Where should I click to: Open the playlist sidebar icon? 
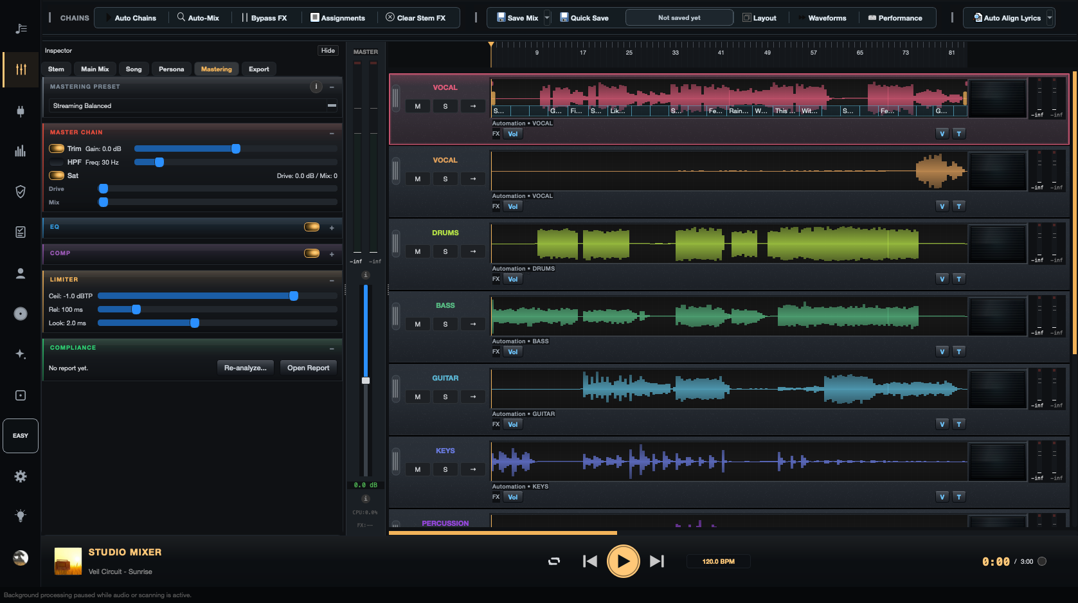click(x=21, y=28)
